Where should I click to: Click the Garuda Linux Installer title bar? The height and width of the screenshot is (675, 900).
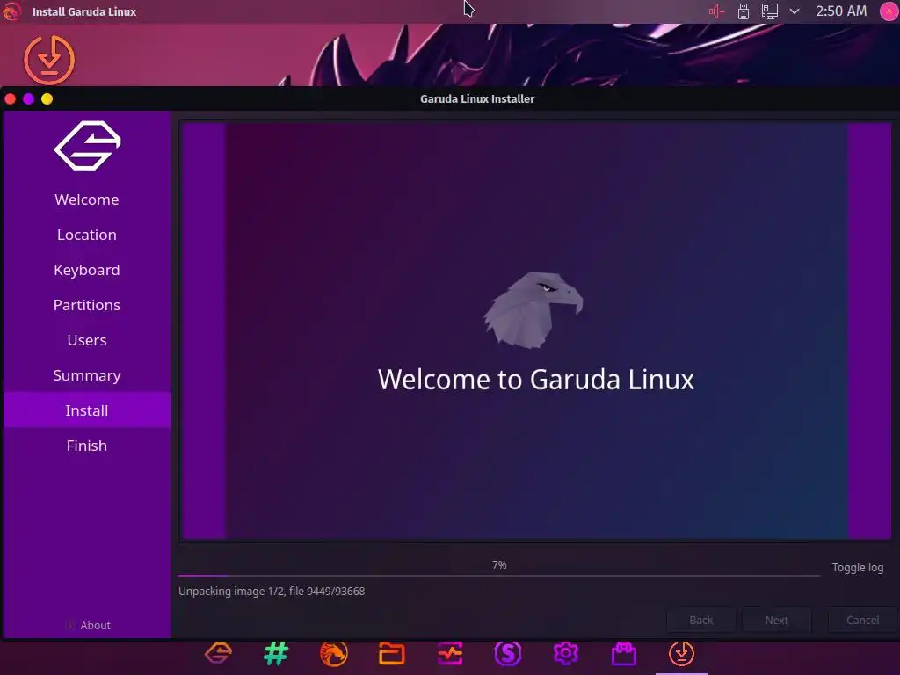(x=477, y=98)
